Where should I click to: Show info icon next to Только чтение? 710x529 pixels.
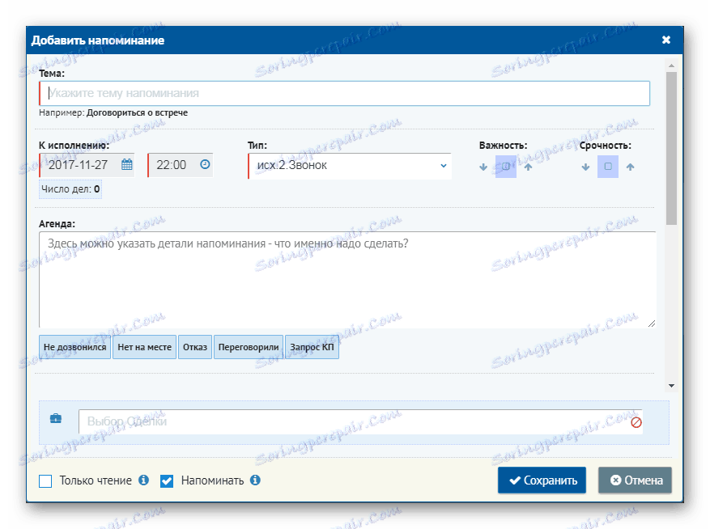click(143, 480)
